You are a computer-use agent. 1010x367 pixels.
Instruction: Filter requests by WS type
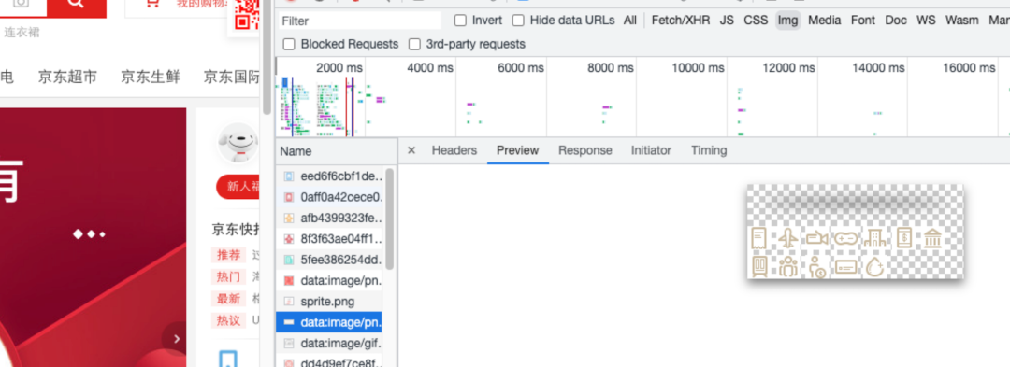926,21
